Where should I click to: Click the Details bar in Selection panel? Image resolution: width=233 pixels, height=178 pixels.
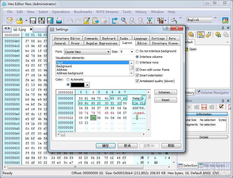[206, 137]
